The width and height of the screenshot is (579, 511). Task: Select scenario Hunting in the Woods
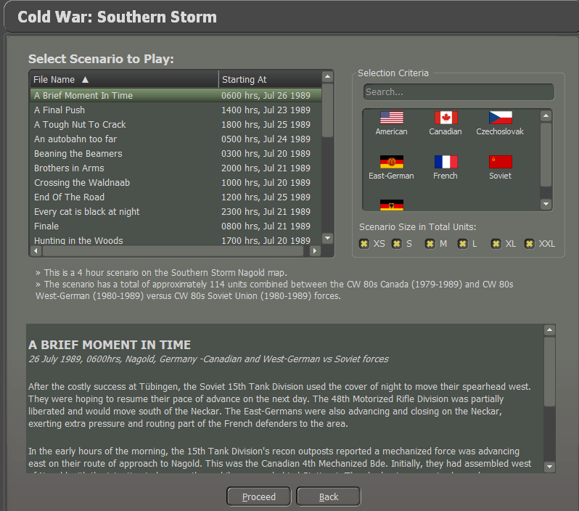coord(176,240)
